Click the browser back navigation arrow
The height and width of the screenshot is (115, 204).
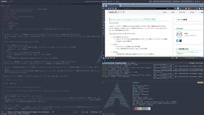click(x=104, y=8)
